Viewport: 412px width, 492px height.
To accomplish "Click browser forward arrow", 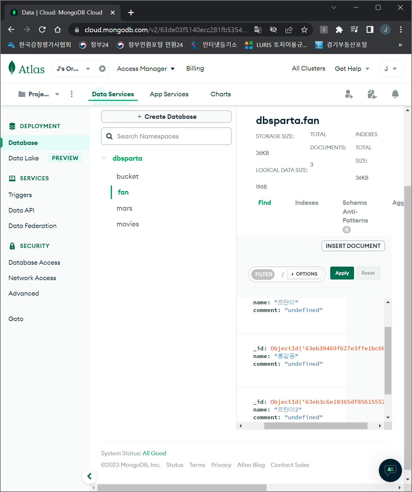I will 27,30.
